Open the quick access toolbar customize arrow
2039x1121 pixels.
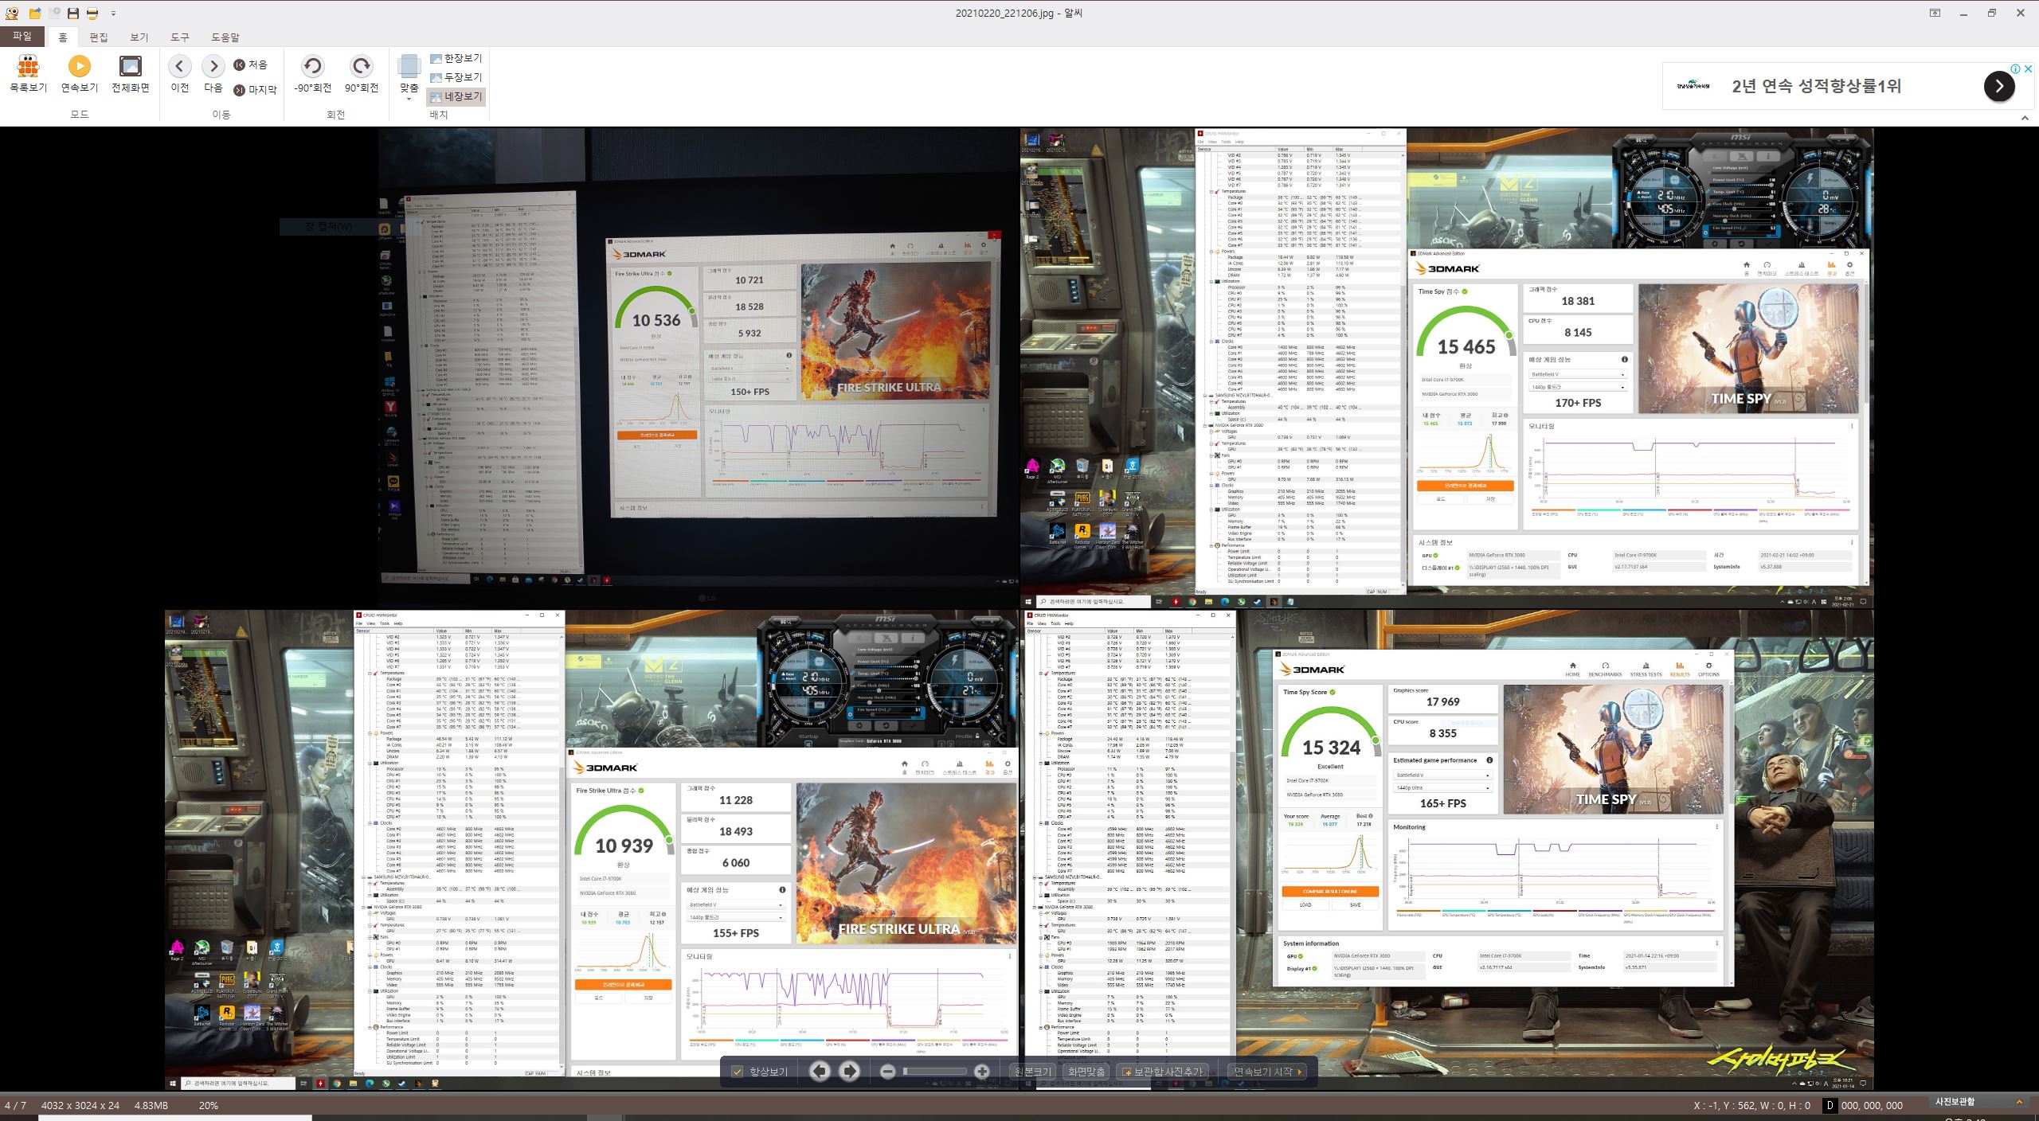coord(113,14)
